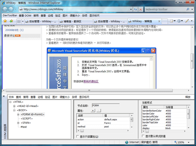Click the Page menu icon in command bar
The height and width of the screenshot is (146, 196).
pyautogui.click(x=171, y=21)
